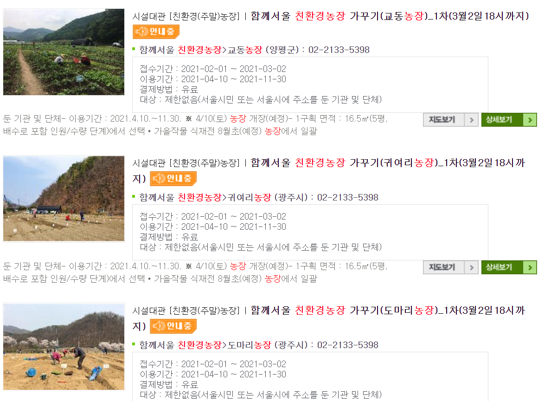Open 상세보기 for 귀여리농장
Image resolution: width=544 pixels, height=401 pixels.
[509, 267]
